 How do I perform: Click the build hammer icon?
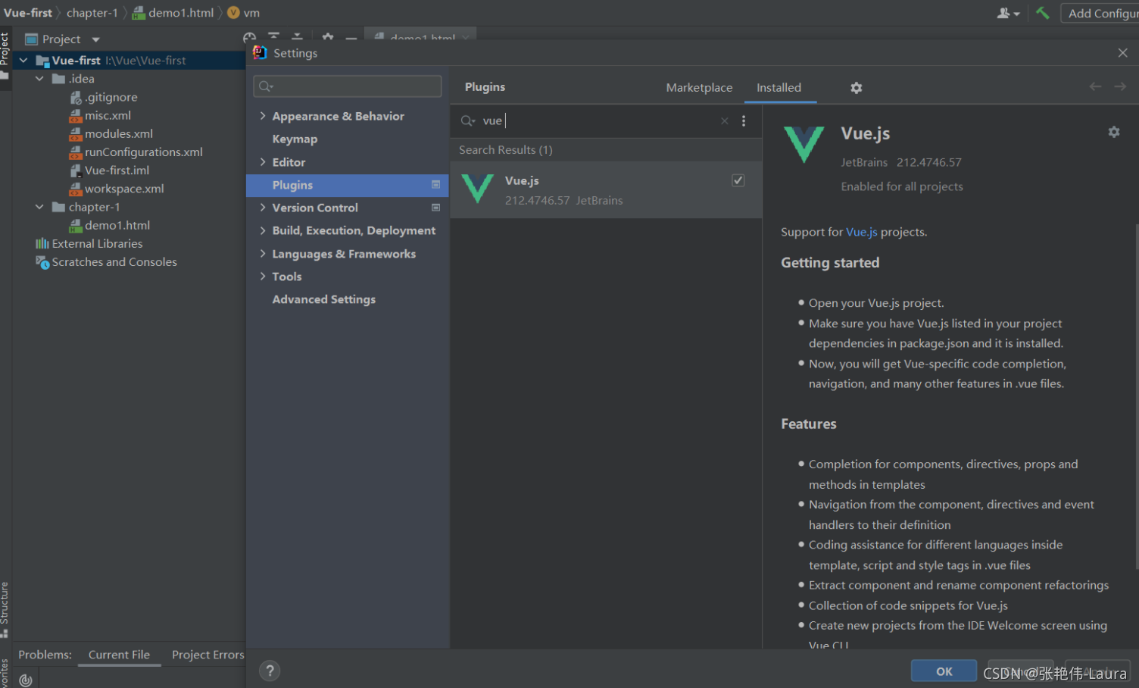click(x=1043, y=13)
